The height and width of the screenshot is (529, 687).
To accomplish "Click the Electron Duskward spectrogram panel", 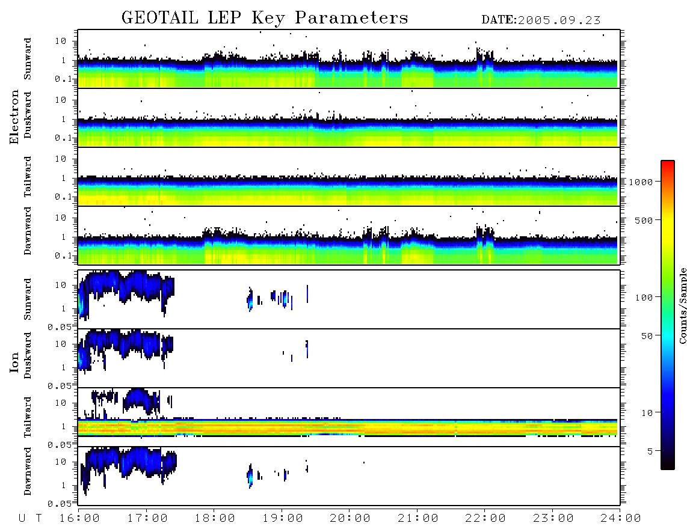I will pyautogui.click(x=349, y=118).
